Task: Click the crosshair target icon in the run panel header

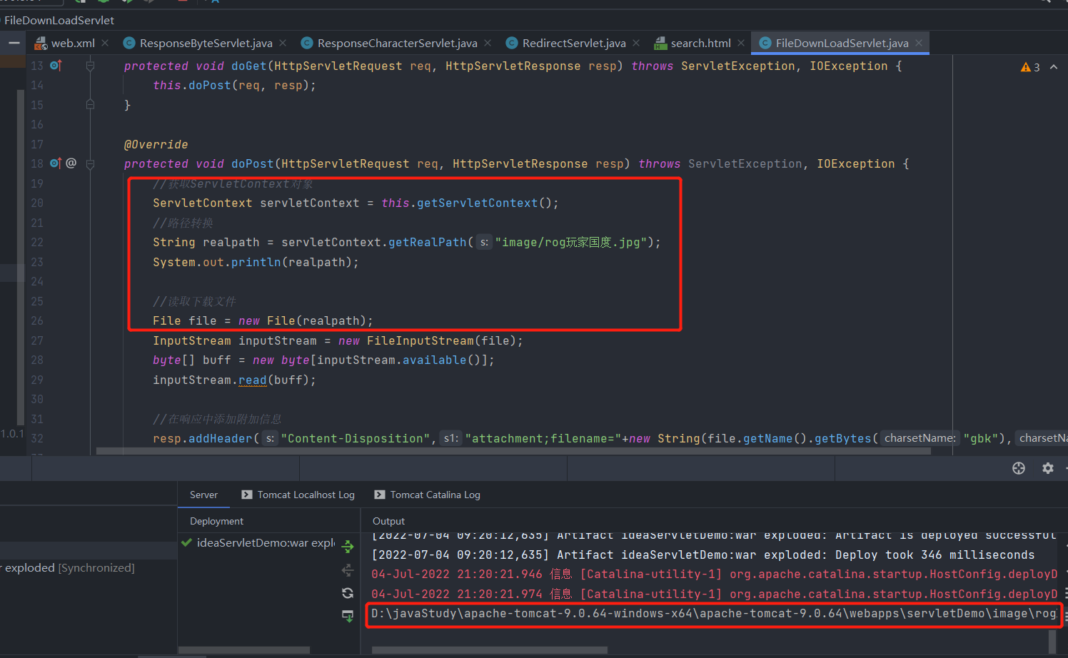Action: click(x=1019, y=468)
